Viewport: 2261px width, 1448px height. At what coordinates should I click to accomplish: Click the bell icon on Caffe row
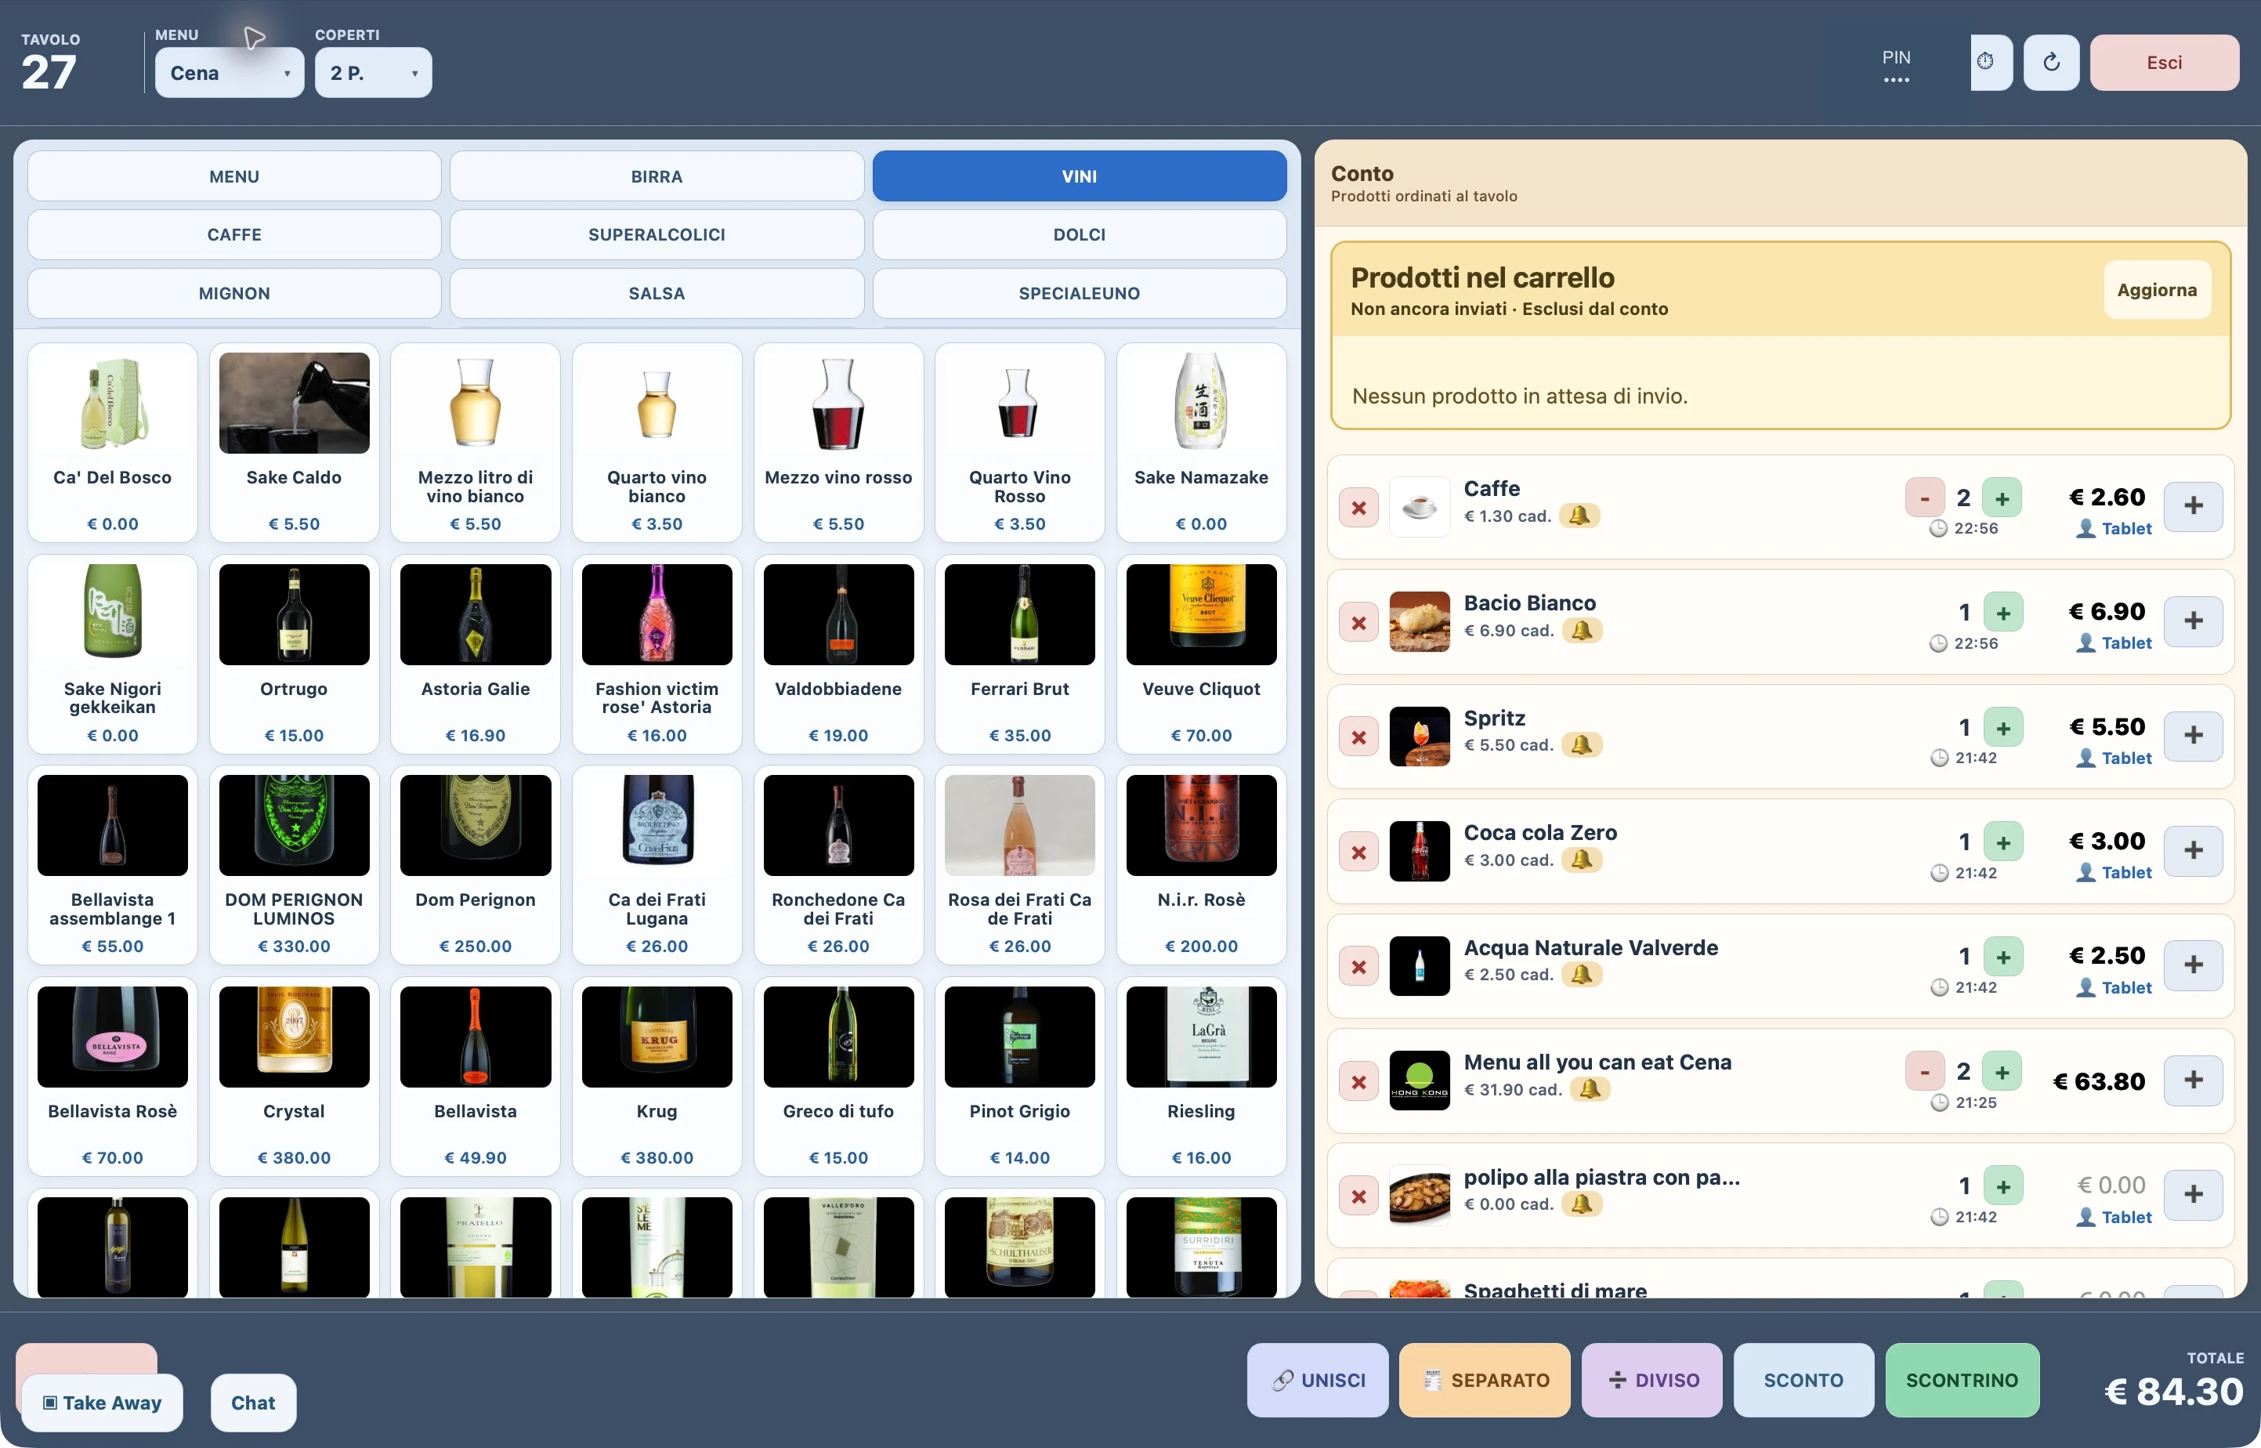(x=1579, y=516)
